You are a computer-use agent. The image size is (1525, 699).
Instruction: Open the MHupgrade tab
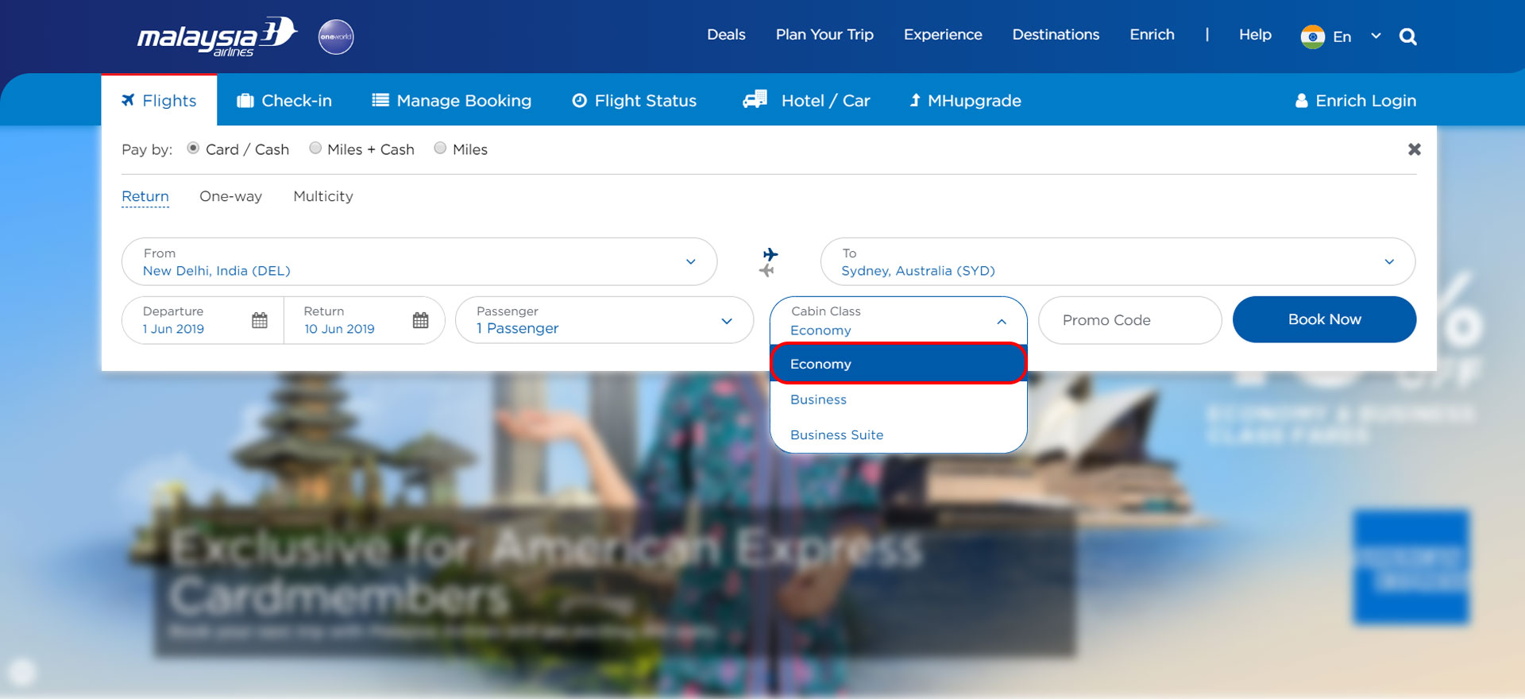(965, 101)
